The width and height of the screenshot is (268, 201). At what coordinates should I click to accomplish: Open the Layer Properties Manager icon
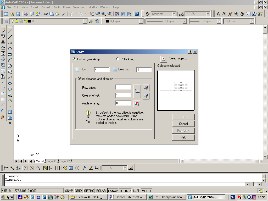[6, 21]
